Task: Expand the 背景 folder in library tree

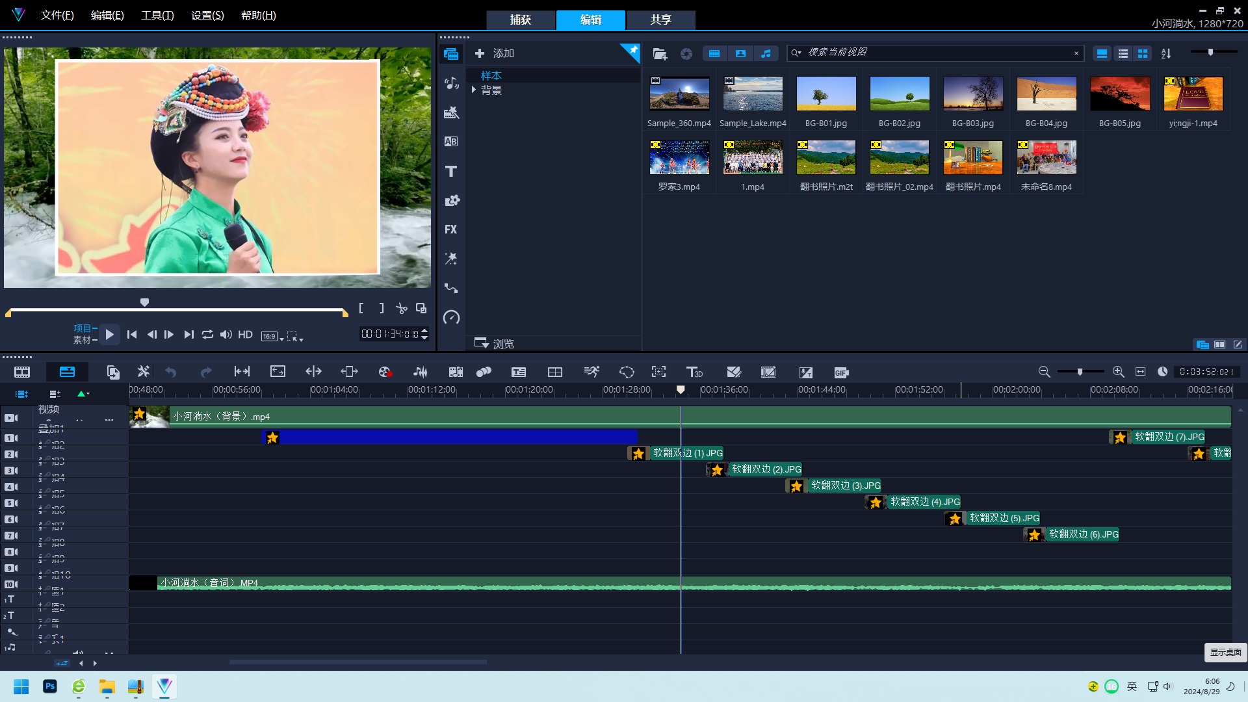Action: click(474, 90)
